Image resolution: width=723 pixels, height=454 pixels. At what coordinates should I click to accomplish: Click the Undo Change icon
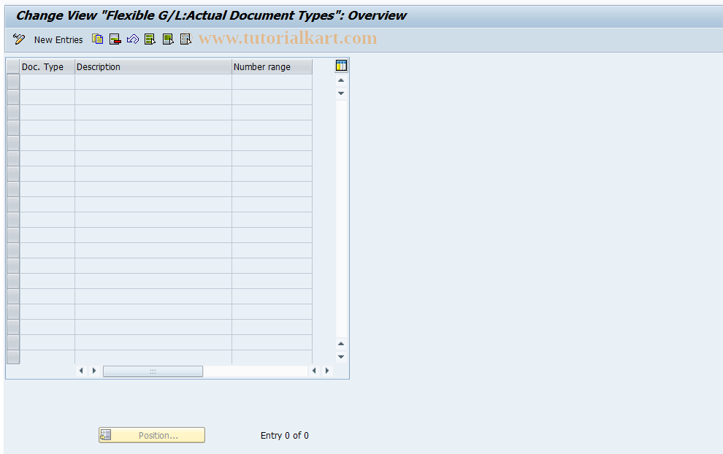click(133, 39)
